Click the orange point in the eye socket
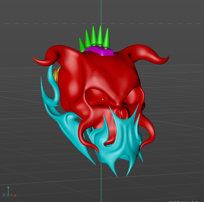The height and width of the screenshot is (202, 204). [x=103, y=99]
